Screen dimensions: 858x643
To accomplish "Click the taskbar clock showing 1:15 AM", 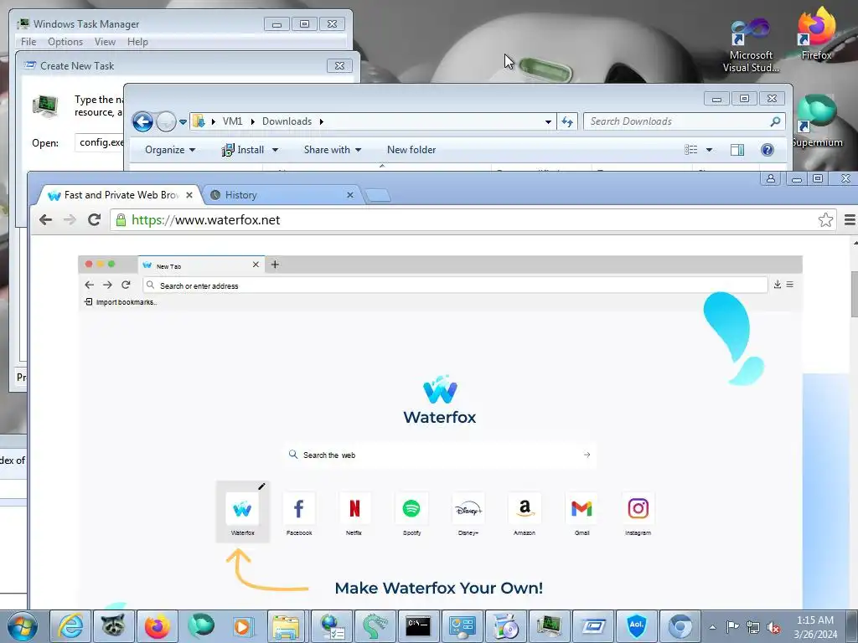I will point(815,627).
